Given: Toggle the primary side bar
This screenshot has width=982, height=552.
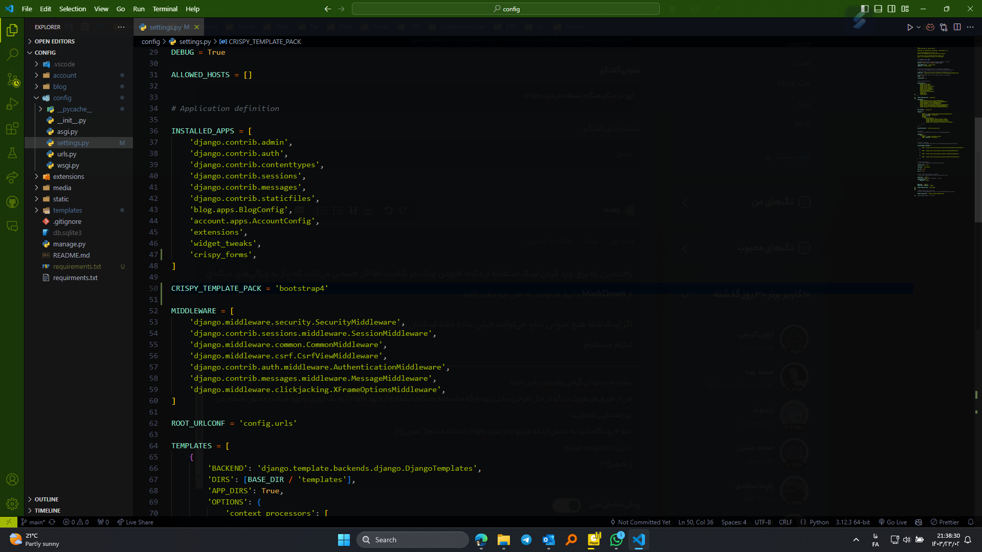Looking at the screenshot, I should tap(865, 9).
